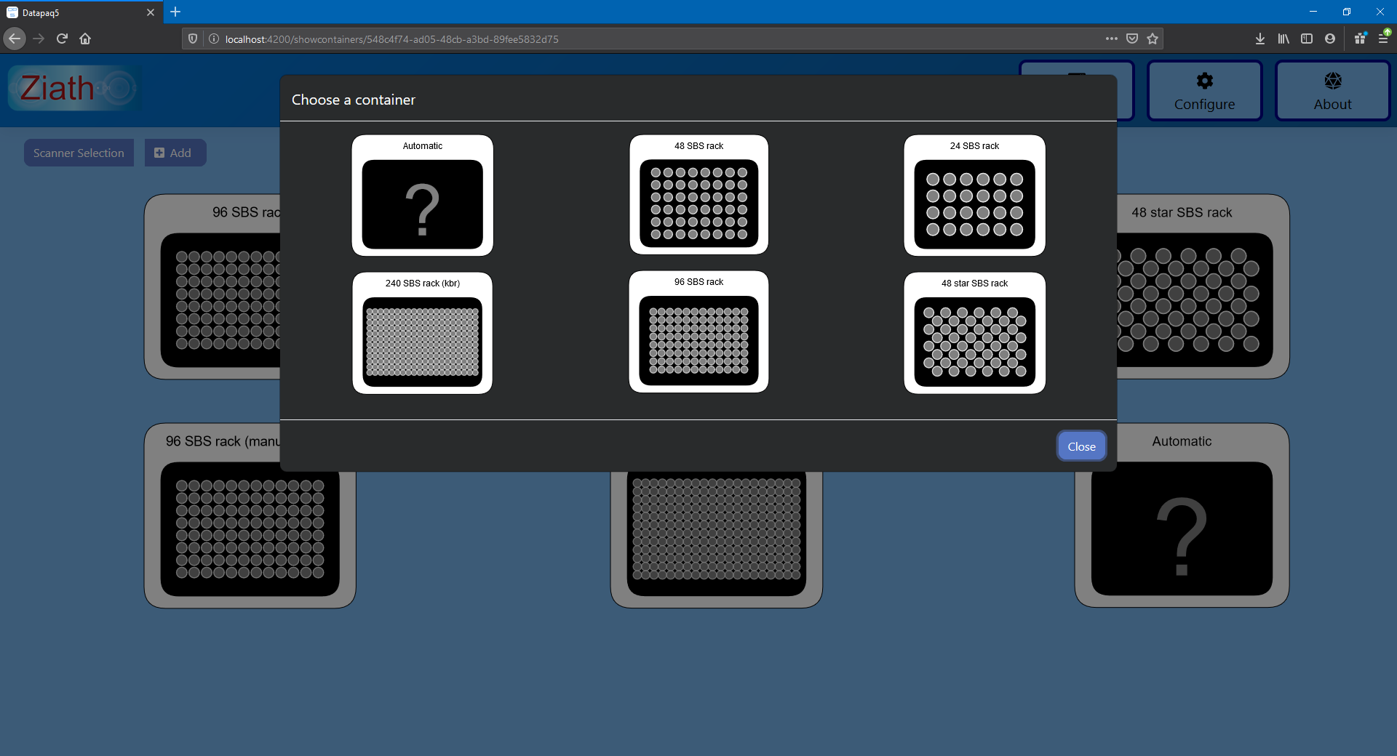Viewport: 1397px width, 756px height.
Task: Save page to Pocket
Action: 1132,39
